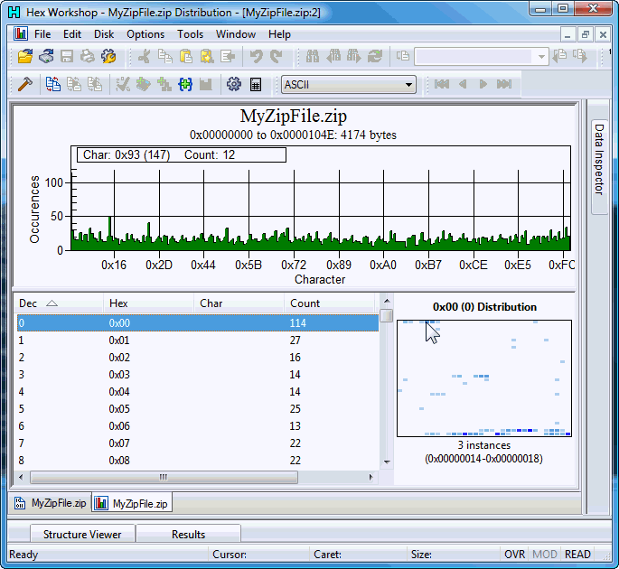Jump to last with skip-forward control
The width and height of the screenshot is (619, 569).
point(504,84)
